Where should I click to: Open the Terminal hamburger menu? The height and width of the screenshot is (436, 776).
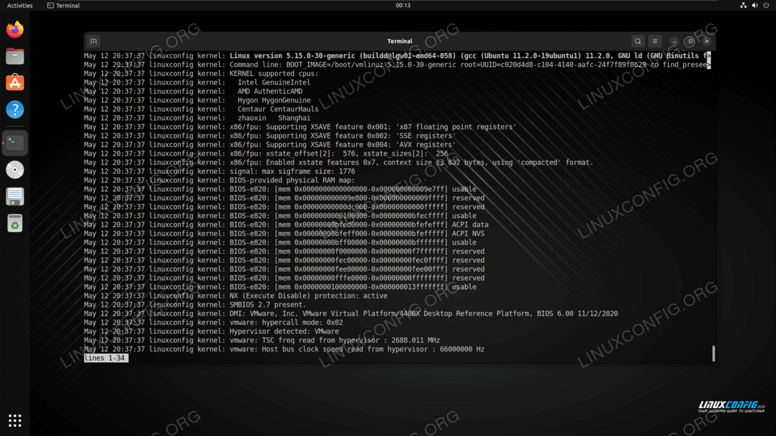(655, 41)
